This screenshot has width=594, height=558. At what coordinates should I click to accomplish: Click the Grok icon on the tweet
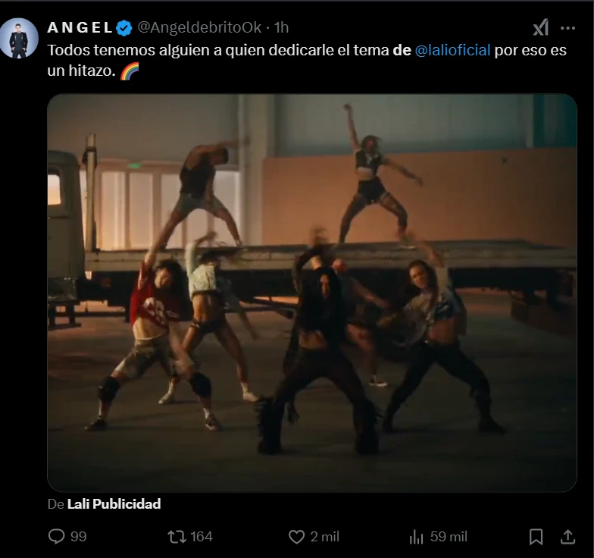[540, 28]
